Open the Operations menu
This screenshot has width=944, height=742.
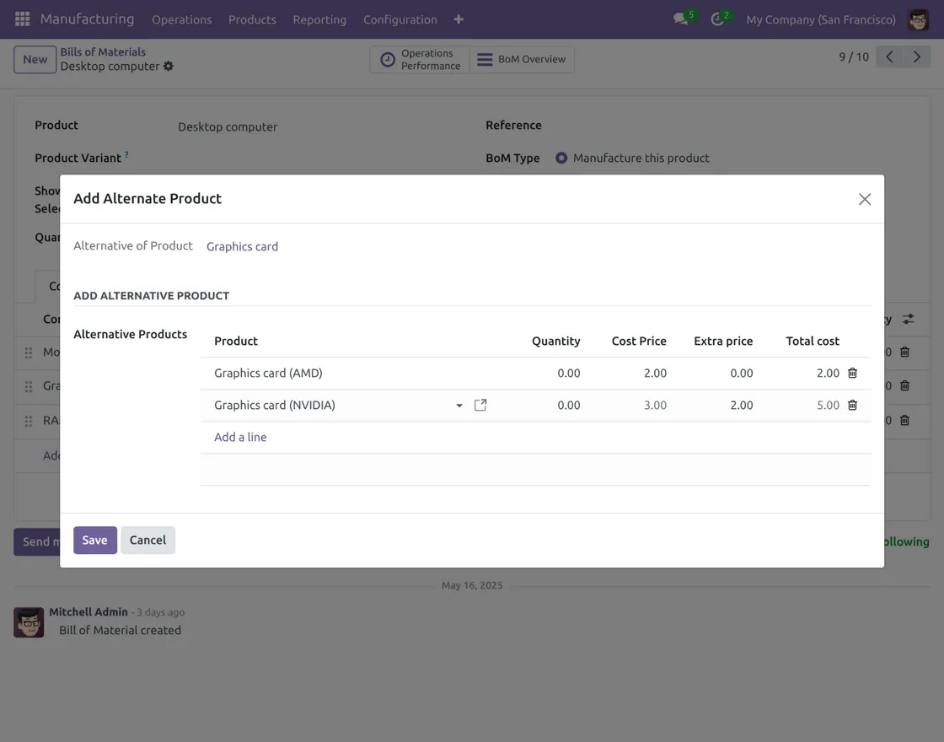[x=181, y=19]
